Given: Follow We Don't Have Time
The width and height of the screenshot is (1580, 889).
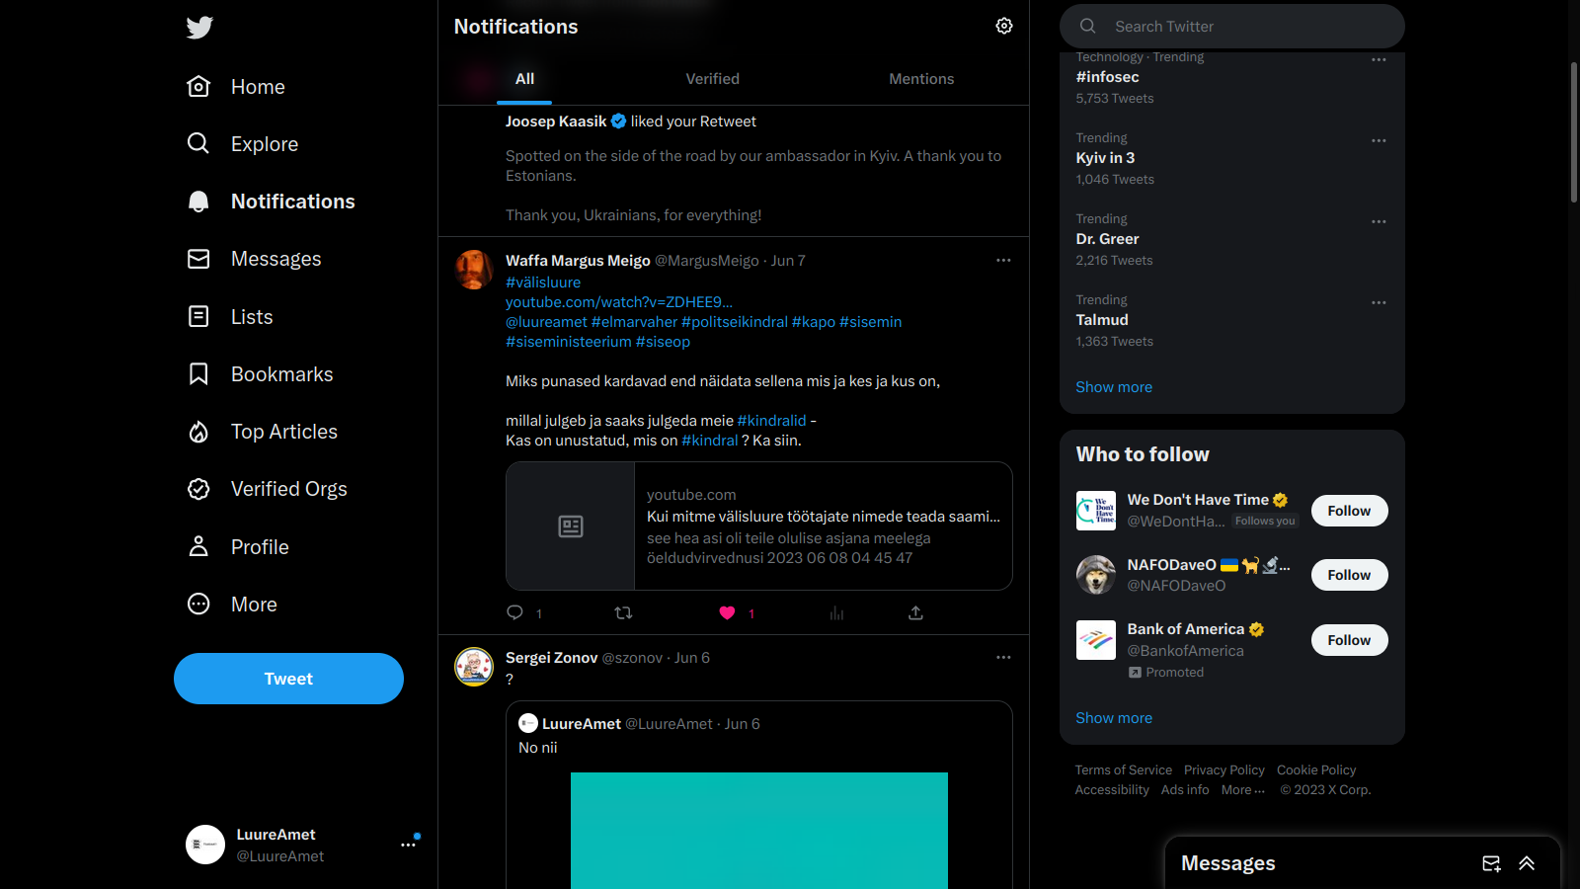Looking at the screenshot, I should point(1349,511).
